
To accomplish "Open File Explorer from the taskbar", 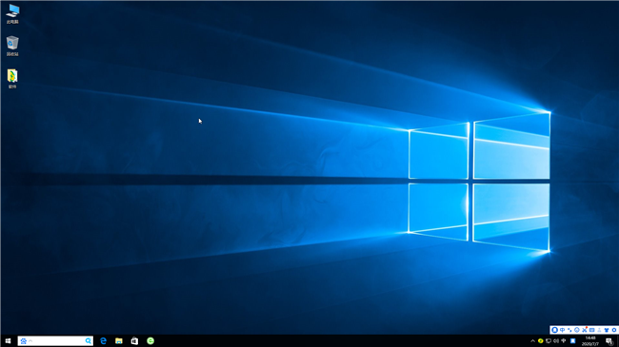I will [119, 341].
